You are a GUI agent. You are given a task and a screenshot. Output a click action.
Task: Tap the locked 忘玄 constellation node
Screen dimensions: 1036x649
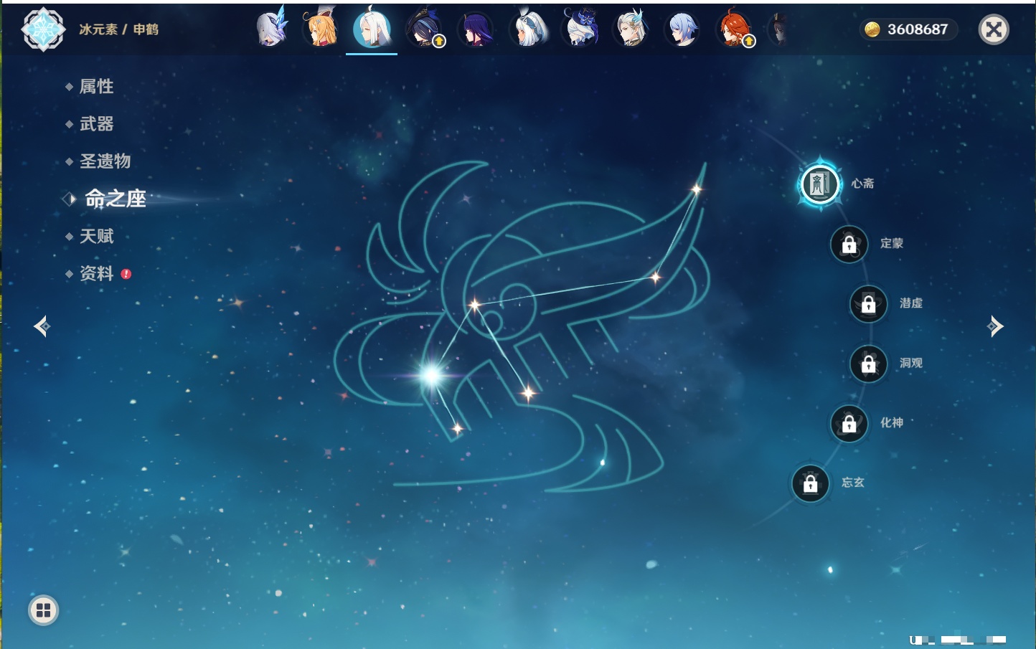(810, 483)
